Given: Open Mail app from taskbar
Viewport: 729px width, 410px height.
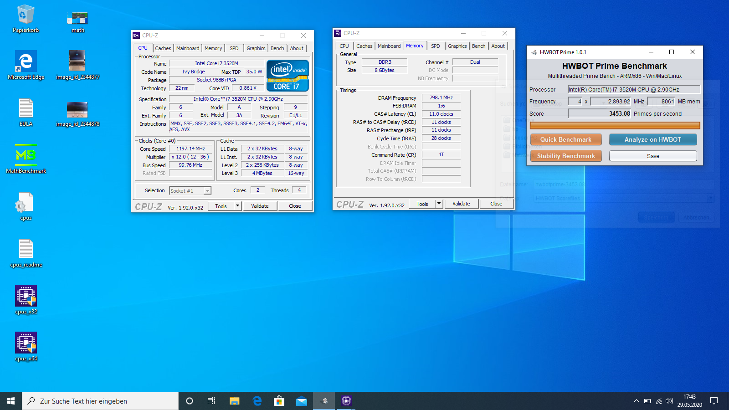Looking at the screenshot, I should click(302, 401).
